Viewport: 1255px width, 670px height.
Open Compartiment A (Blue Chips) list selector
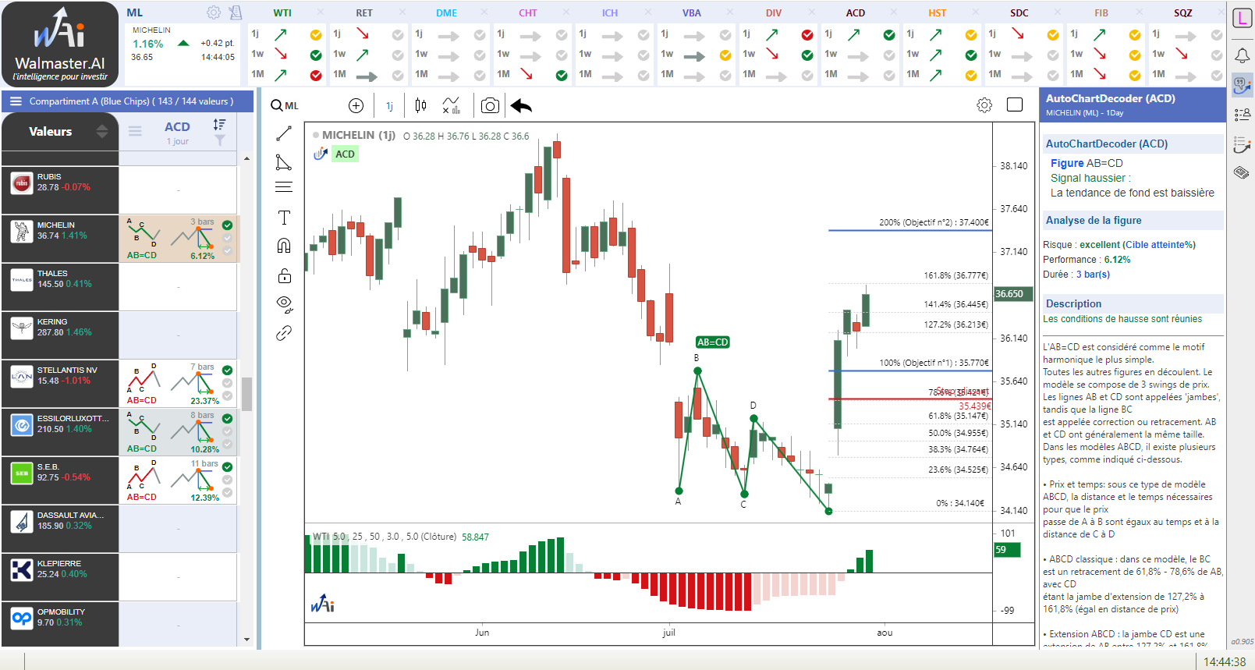pos(131,101)
